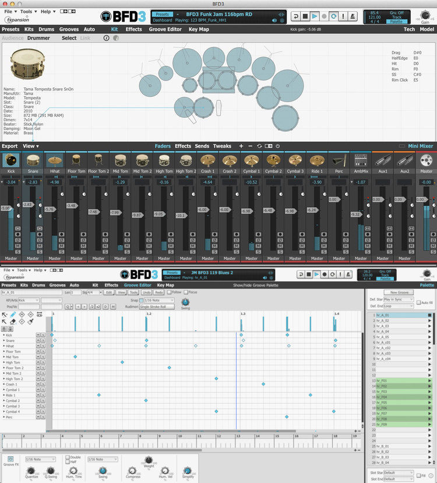Pick the paintbrush tool in Groove Editor
437x483 pixels.
click(x=30, y=321)
